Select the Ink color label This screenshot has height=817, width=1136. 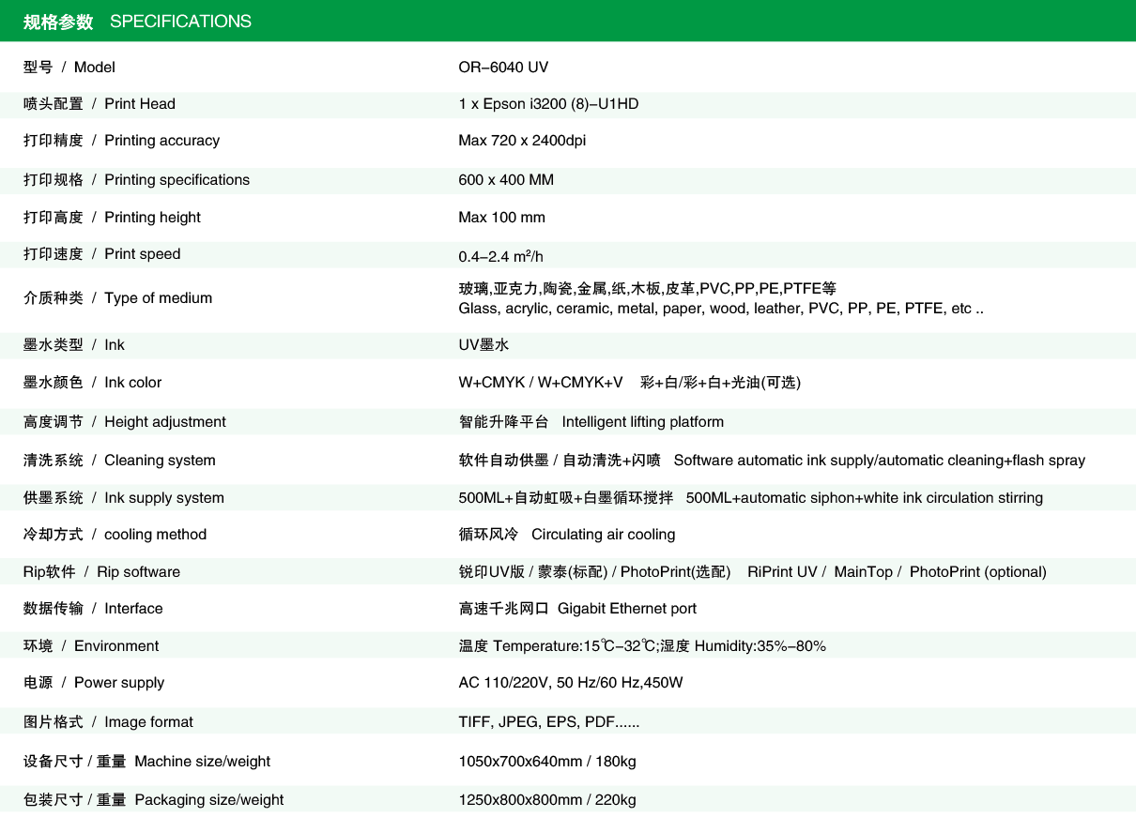coord(92,383)
